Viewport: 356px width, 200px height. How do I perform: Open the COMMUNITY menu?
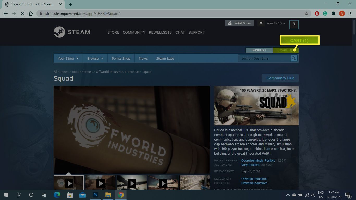click(134, 32)
